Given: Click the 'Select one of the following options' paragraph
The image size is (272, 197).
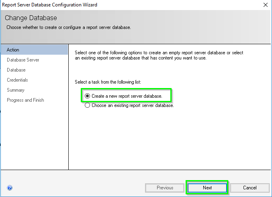Looking at the screenshot, I should click(x=159, y=55).
